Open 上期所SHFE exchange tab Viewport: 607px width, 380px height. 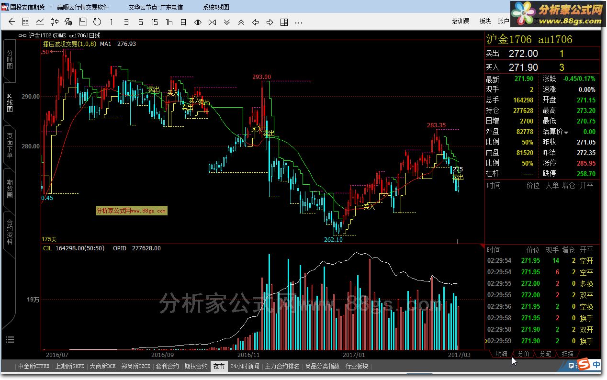pyautogui.click(x=69, y=366)
